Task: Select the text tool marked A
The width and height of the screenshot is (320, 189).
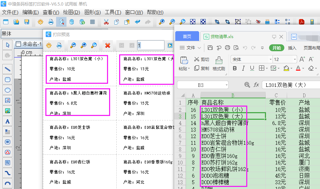Action: coord(7,121)
